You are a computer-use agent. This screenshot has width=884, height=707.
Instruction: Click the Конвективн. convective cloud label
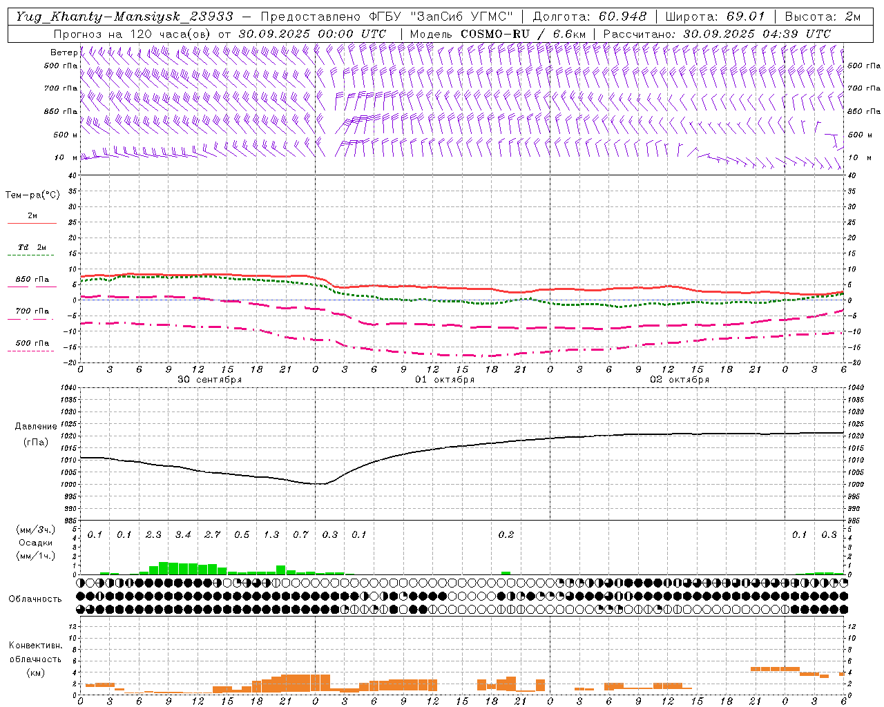point(35,646)
